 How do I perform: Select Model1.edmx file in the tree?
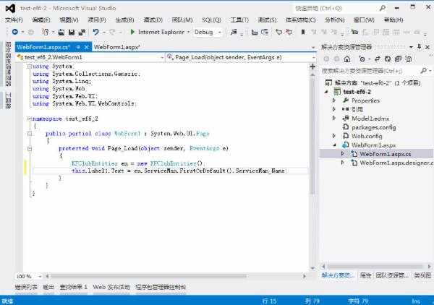(x=370, y=119)
